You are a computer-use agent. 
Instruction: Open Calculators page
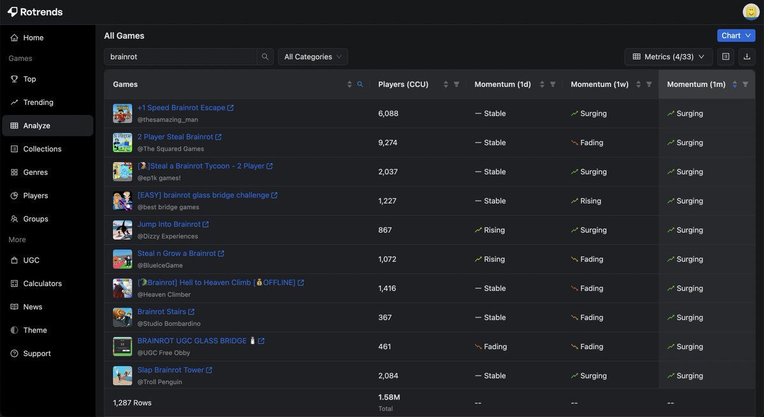[48, 284]
